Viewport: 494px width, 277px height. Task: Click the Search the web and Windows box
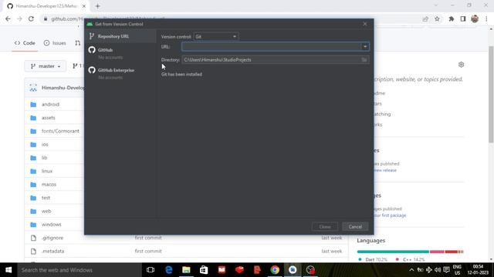[x=80, y=270]
